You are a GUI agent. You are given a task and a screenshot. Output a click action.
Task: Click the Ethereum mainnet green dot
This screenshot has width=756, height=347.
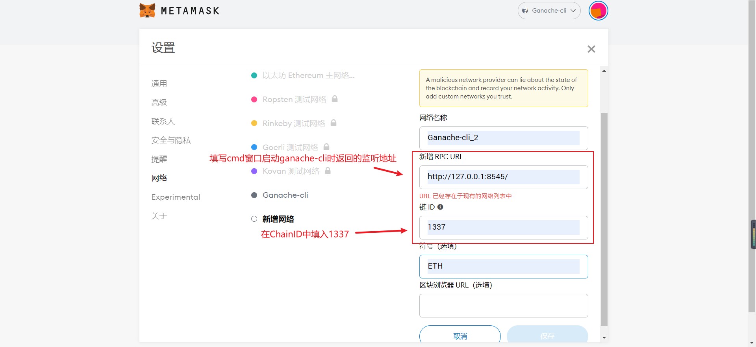tap(254, 75)
